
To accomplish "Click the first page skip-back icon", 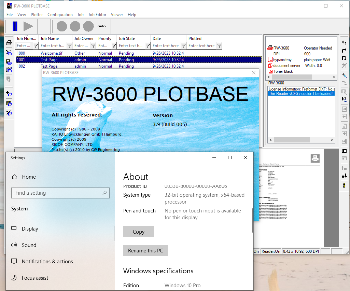I will 344,109.
